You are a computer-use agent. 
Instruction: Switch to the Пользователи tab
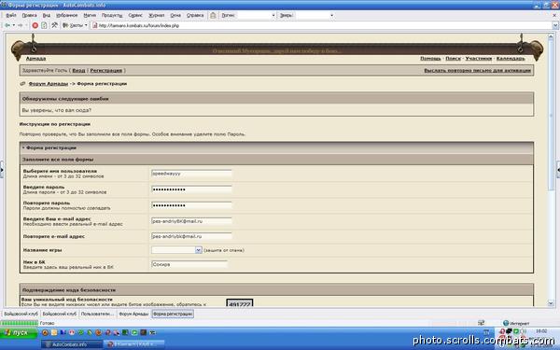pos(97,314)
